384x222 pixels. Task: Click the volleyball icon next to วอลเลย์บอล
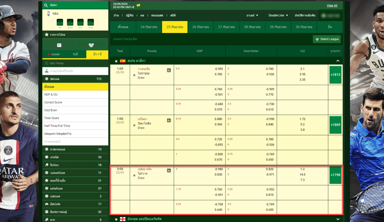[x=46, y=173]
